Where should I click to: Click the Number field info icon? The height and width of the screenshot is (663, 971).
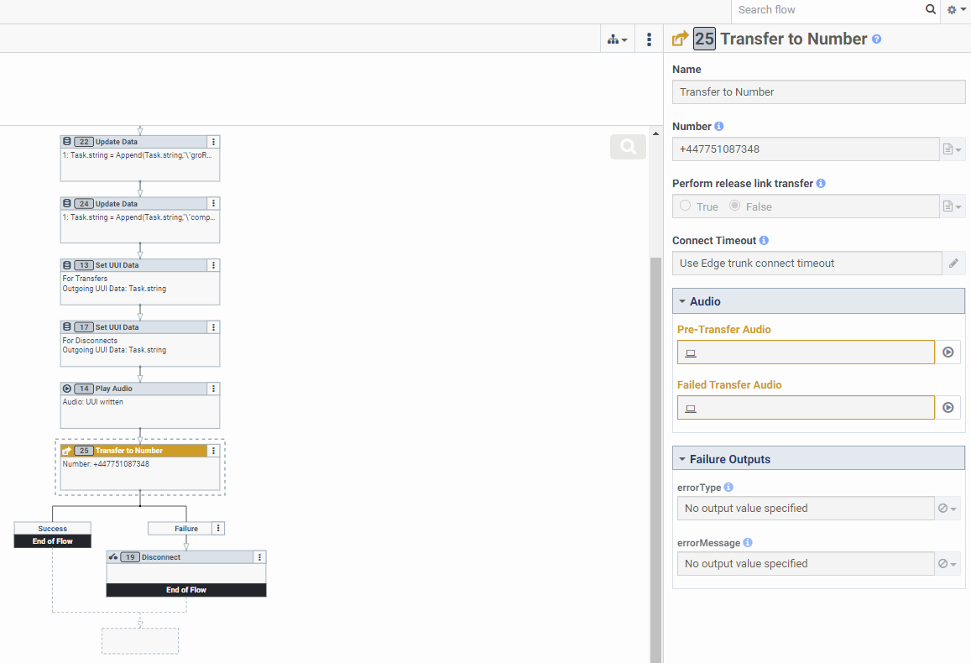tap(719, 127)
